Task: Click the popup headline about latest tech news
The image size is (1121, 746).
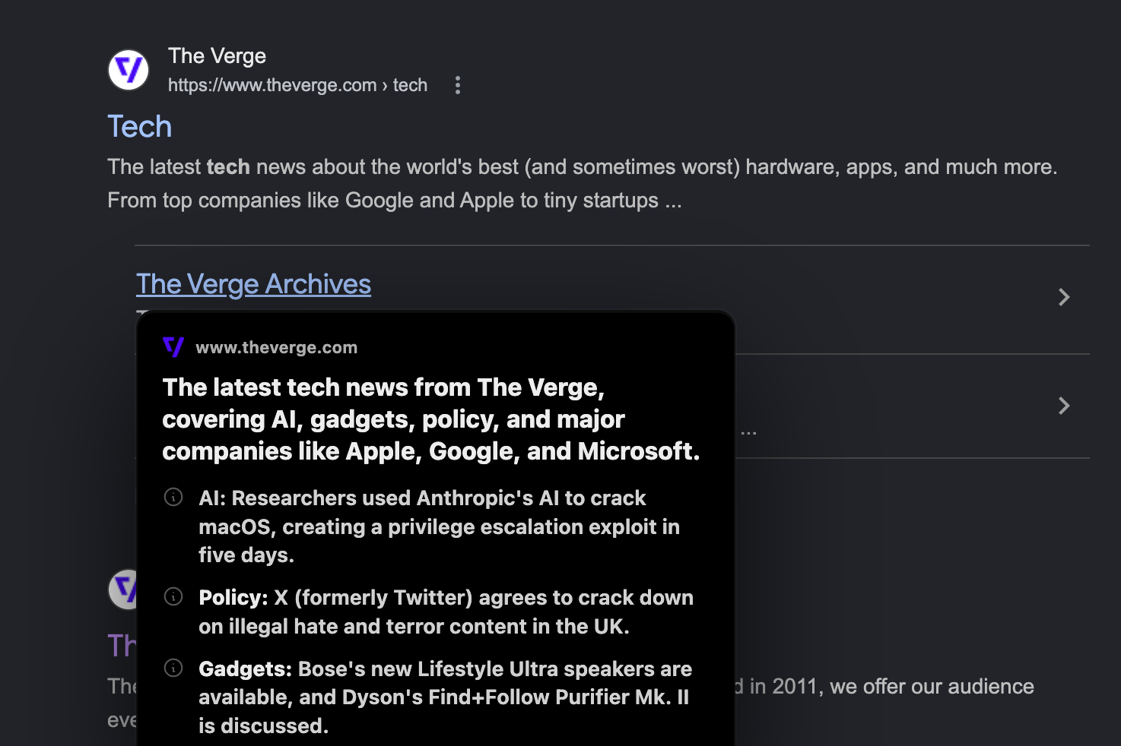Action: click(x=430, y=419)
